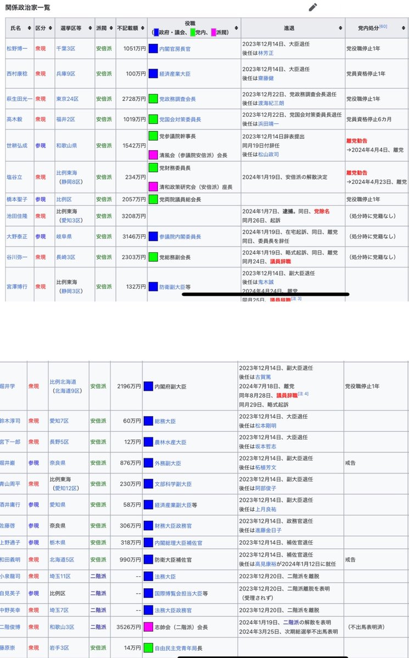Open 自由民主党青年局 link
This screenshot has height=658, width=409.
click(176, 648)
